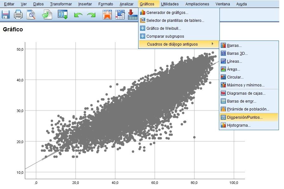Click the Export document icon with green arrow
Screen dimensions: 284x189
tap(47, 15)
